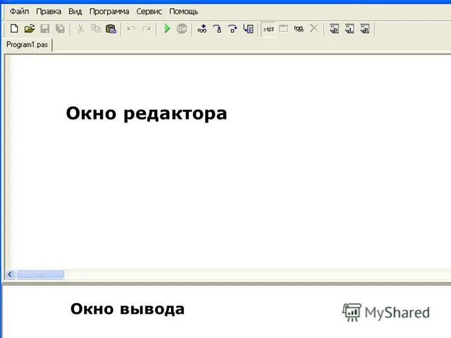This screenshot has width=451, height=338.
Task: Run the program with the green arrow
Action: pos(167,29)
